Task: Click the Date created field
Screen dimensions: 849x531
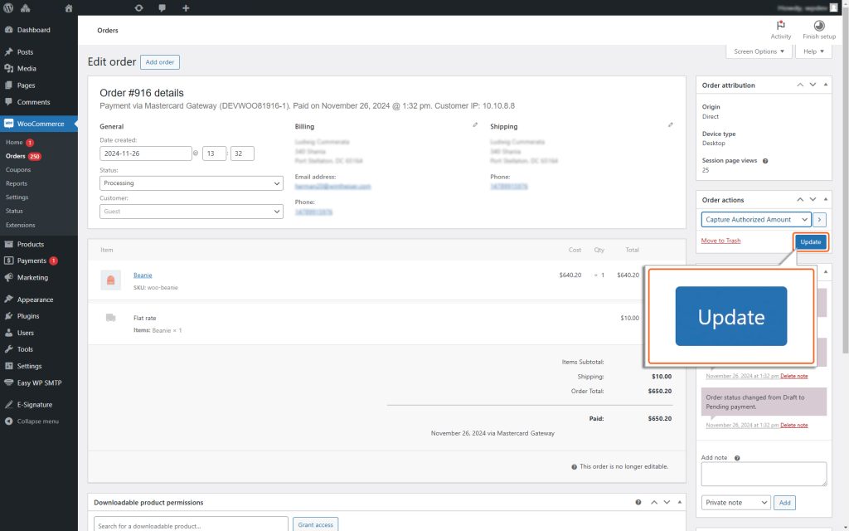Action: click(x=146, y=153)
